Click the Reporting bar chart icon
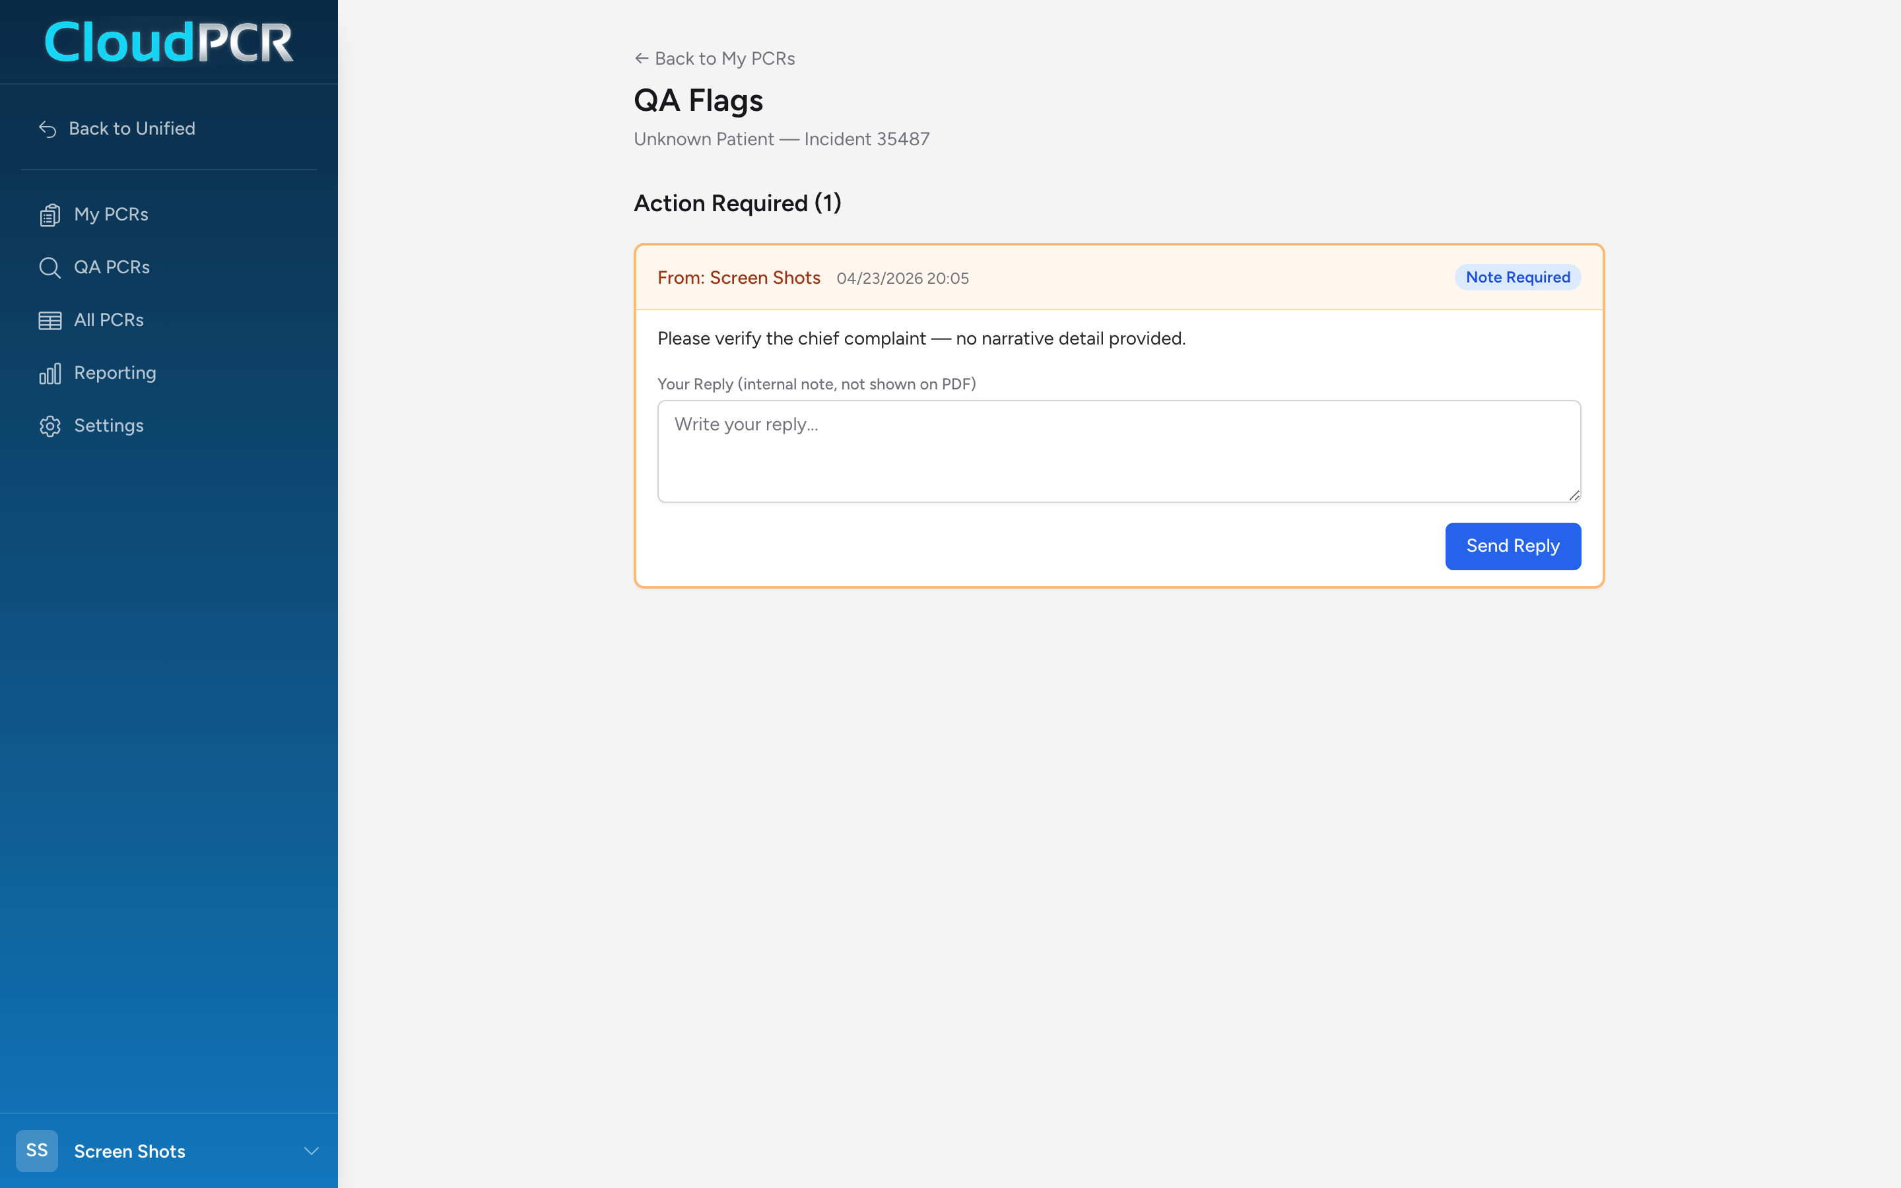The image size is (1901, 1188). [50, 373]
